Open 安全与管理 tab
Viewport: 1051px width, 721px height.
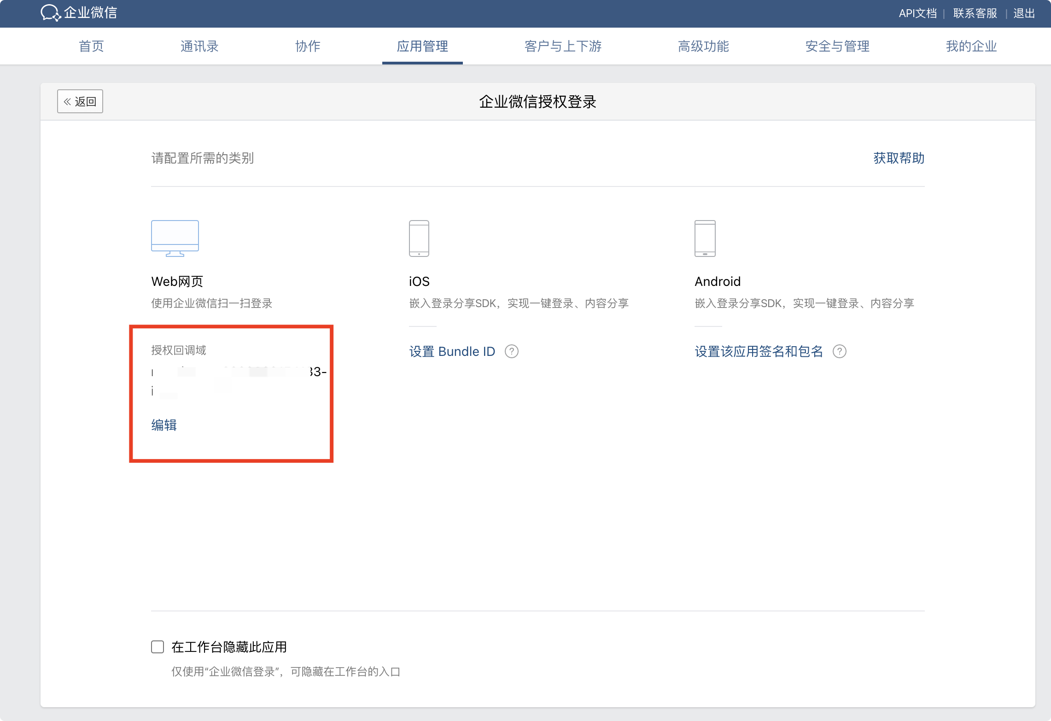pos(837,46)
